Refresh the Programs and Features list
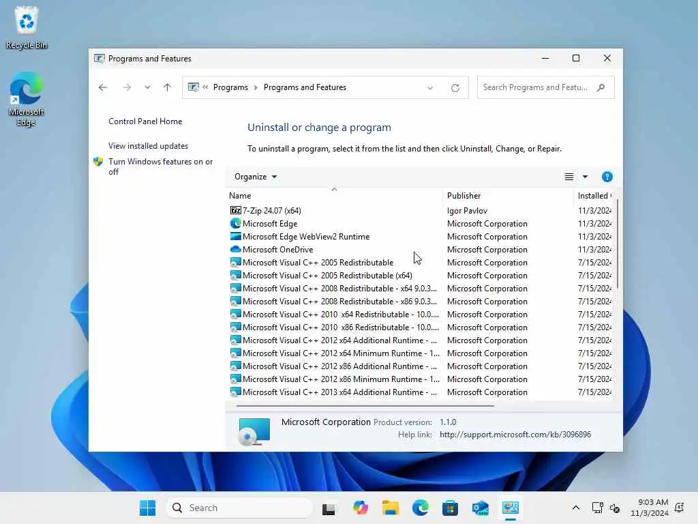 455,88
